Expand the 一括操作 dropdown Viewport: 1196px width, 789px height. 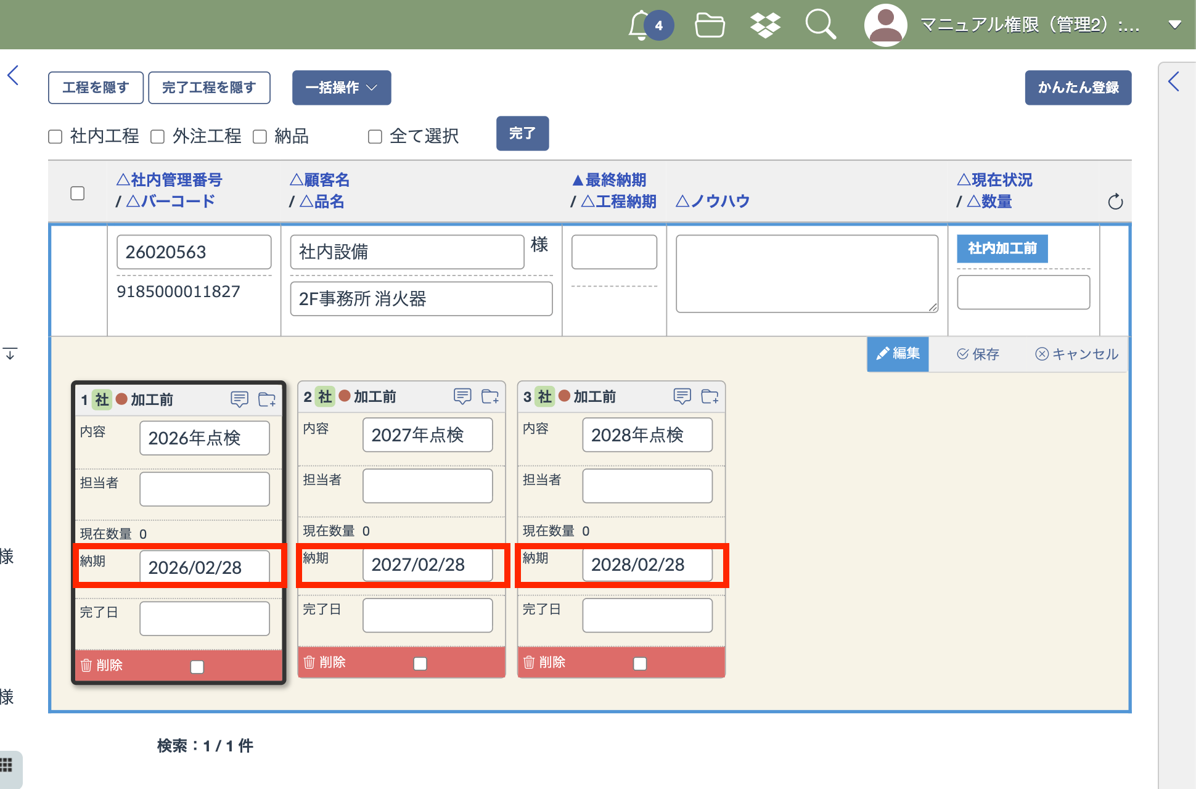coord(342,88)
